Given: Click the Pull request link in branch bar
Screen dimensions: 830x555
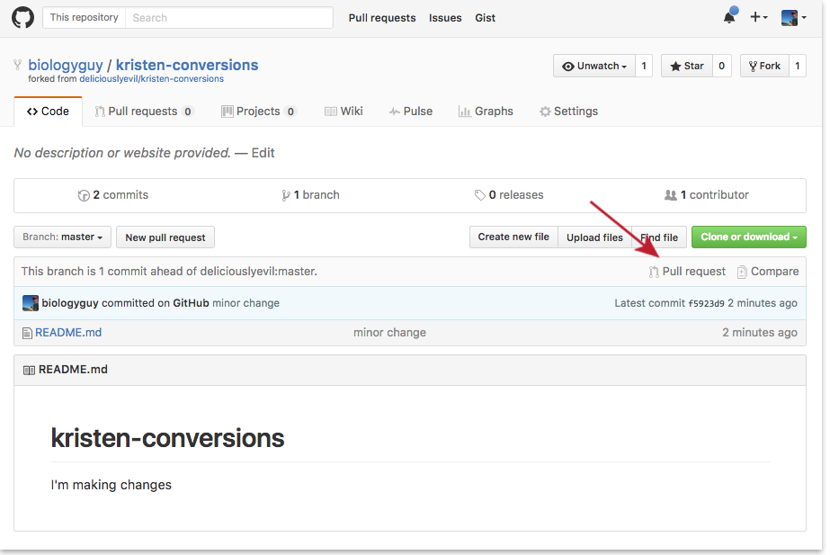Looking at the screenshot, I should click(x=687, y=271).
